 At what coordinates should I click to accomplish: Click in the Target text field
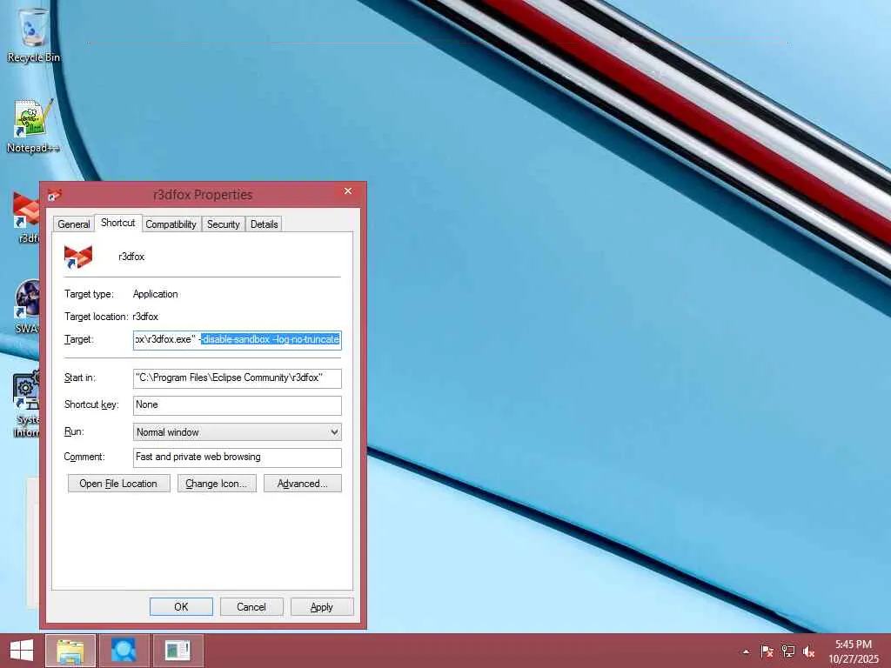click(237, 340)
